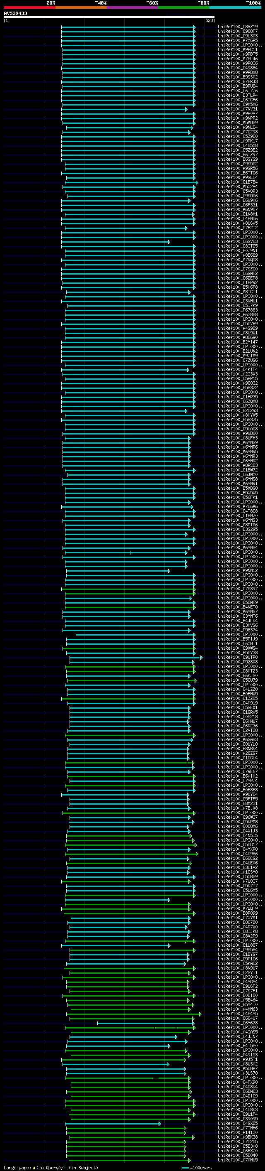
Task: Click the UniRef100_B0E8F8 label
Action: 238,790
